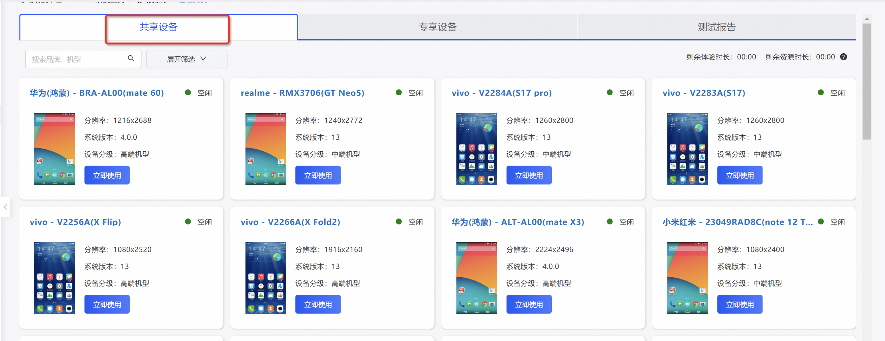Click 设备分级: 高端机型 on the mate X3 card
Image resolution: width=885 pixels, height=341 pixels.
click(539, 283)
